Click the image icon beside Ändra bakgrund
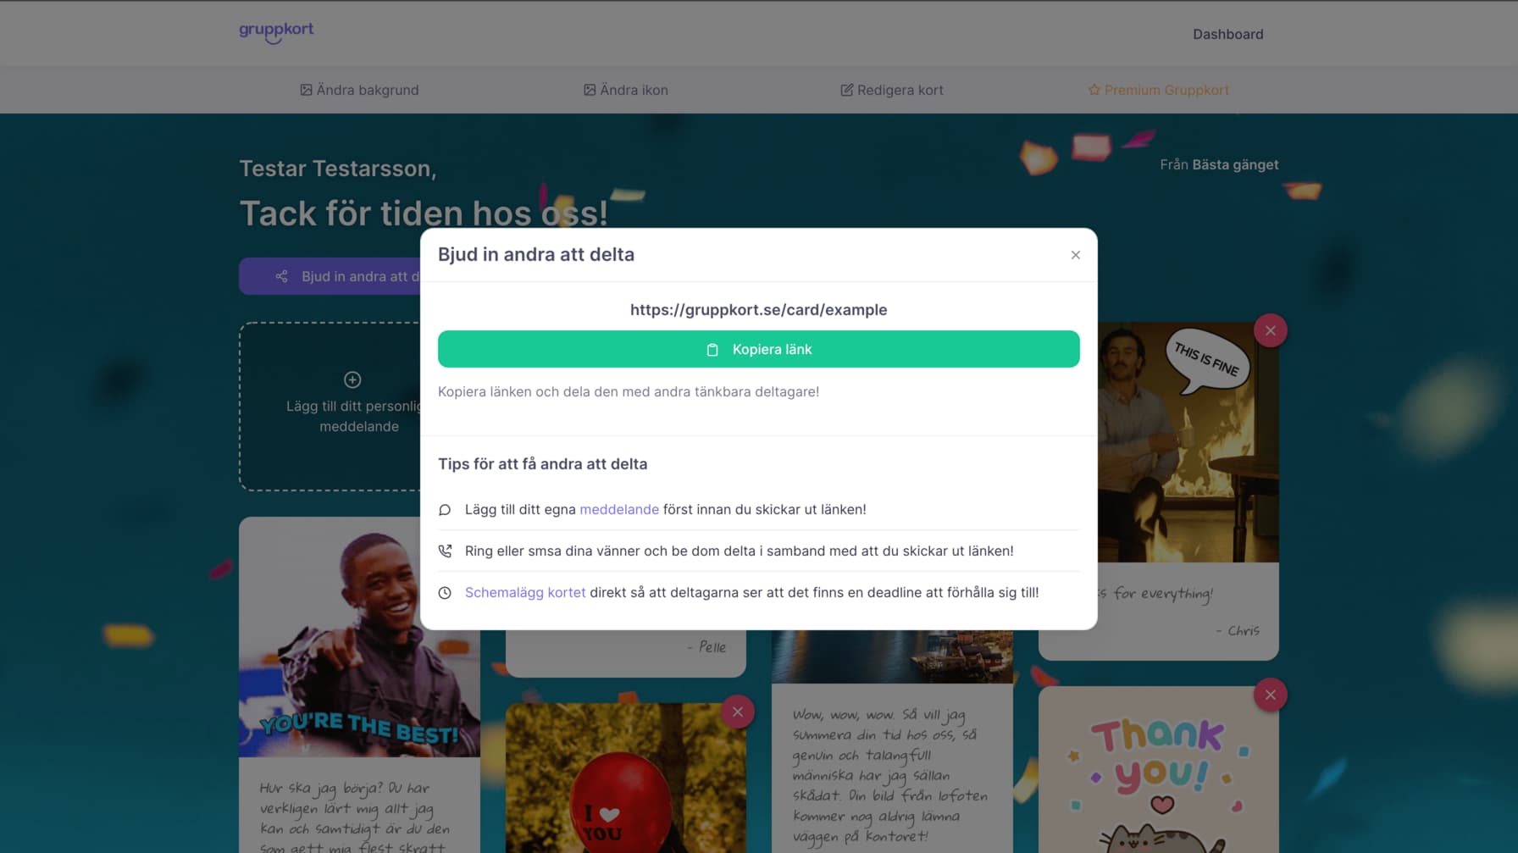This screenshot has width=1518, height=853. [x=306, y=90]
